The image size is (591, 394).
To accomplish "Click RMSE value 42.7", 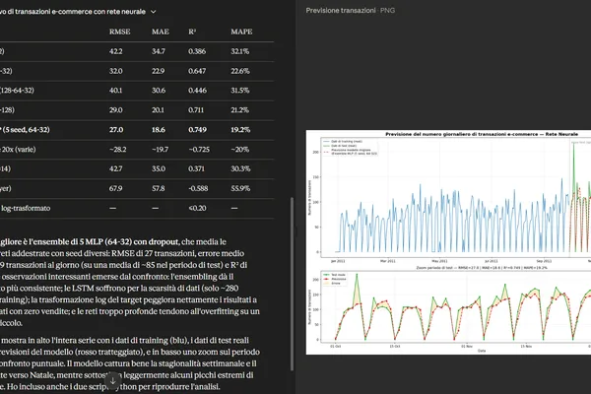I will pos(115,168).
